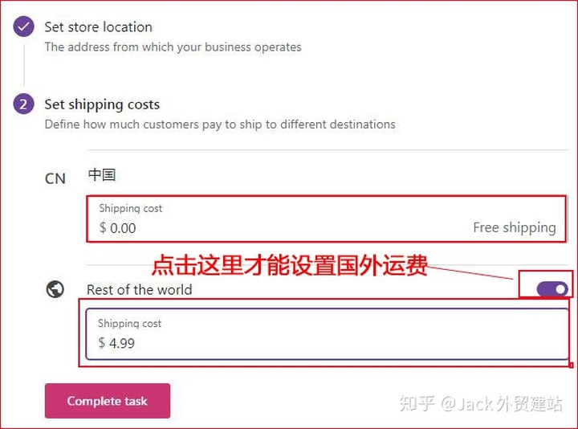Click the Define how much customers pay description
Screen dimensions: 578x429
click(220, 125)
